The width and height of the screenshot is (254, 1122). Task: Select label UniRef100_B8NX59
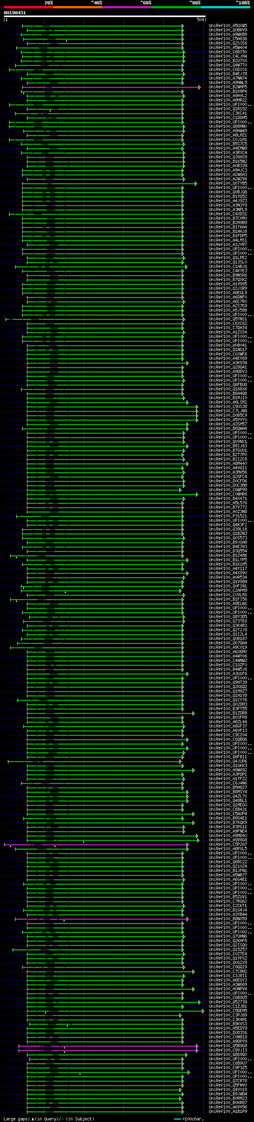coord(228,919)
